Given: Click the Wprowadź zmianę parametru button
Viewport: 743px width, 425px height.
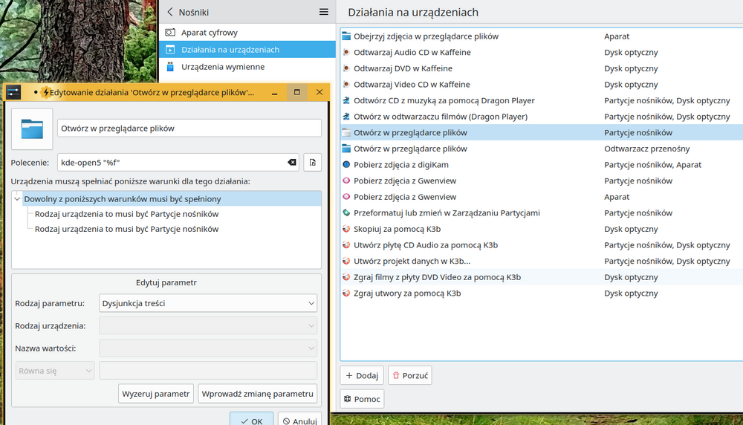Looking at the screenshot, I should coord(258,394).
